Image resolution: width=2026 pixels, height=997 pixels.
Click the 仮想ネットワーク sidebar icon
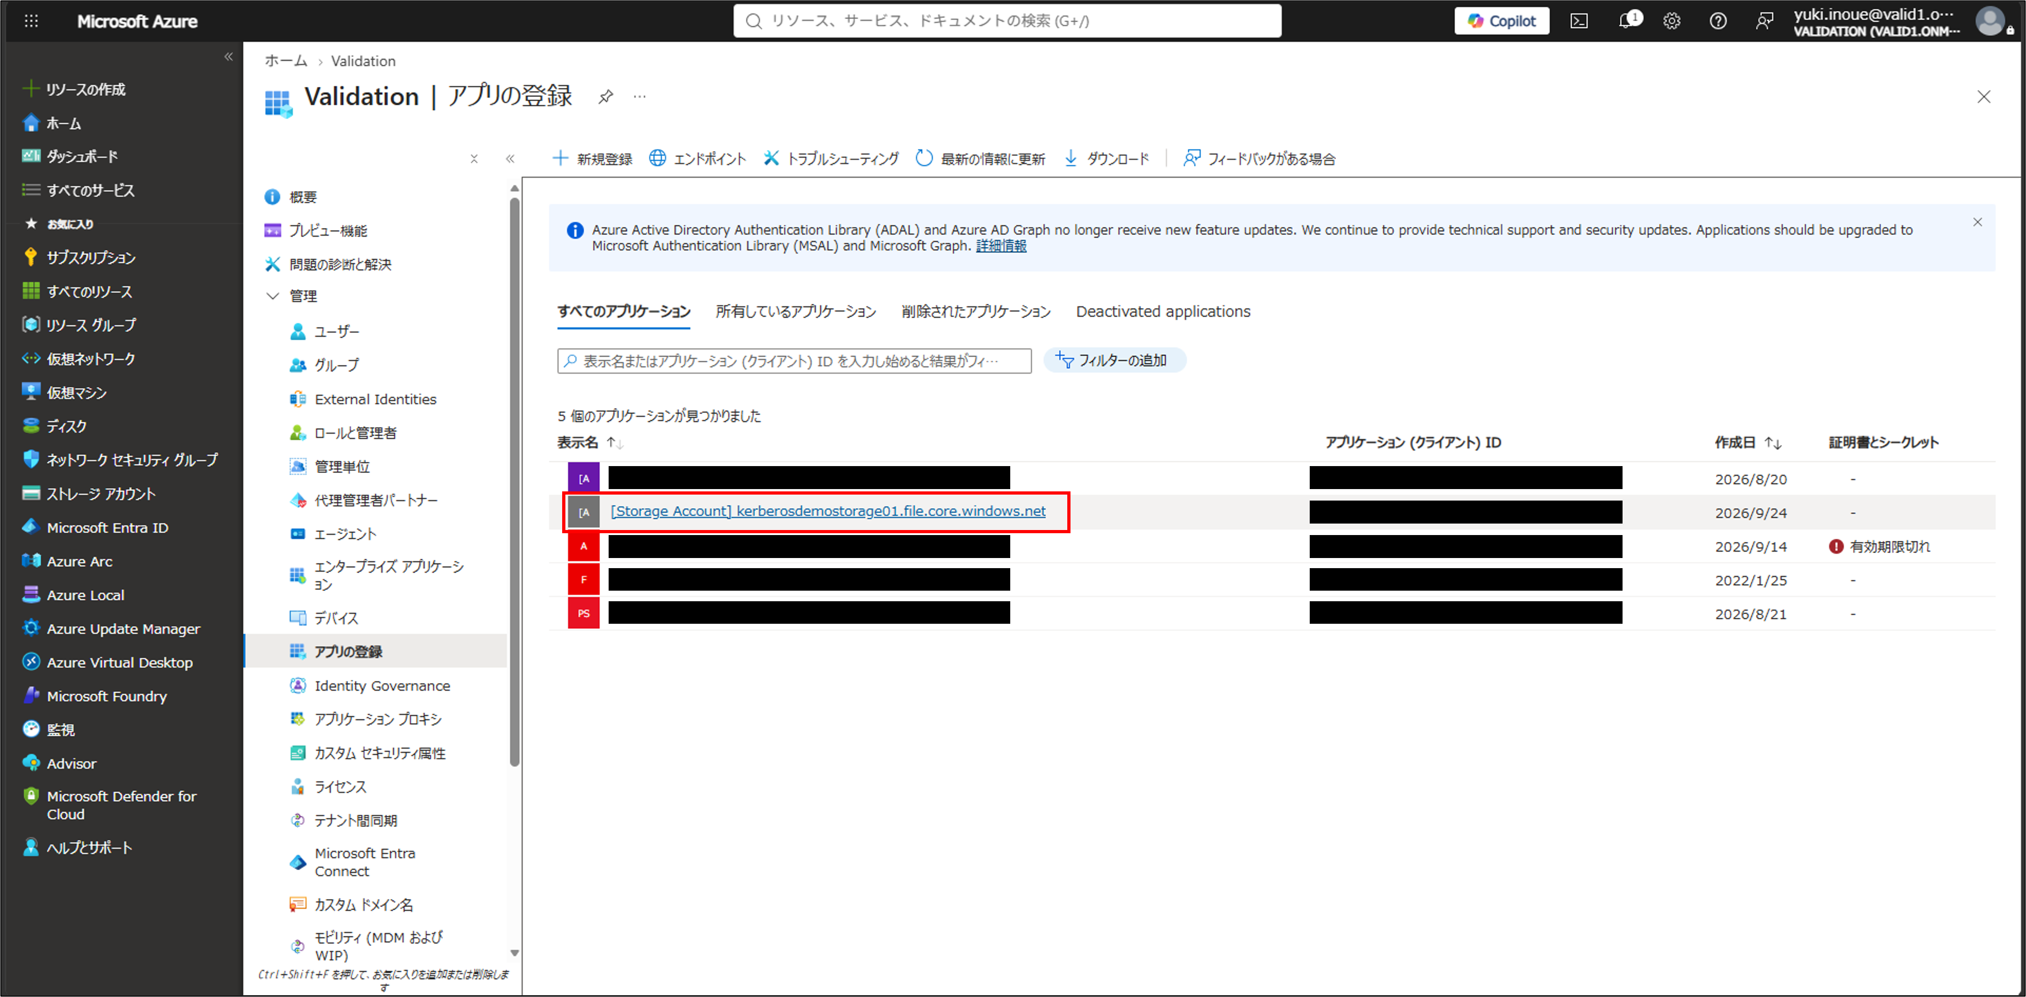point(31,359)
